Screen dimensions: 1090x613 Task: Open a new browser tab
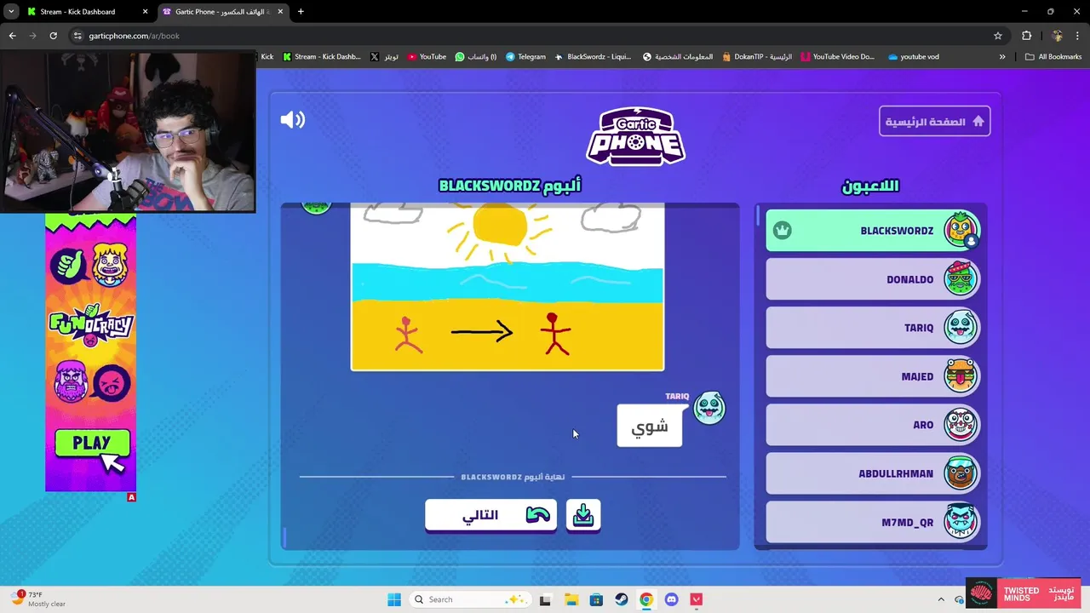[x=301, y=12]
